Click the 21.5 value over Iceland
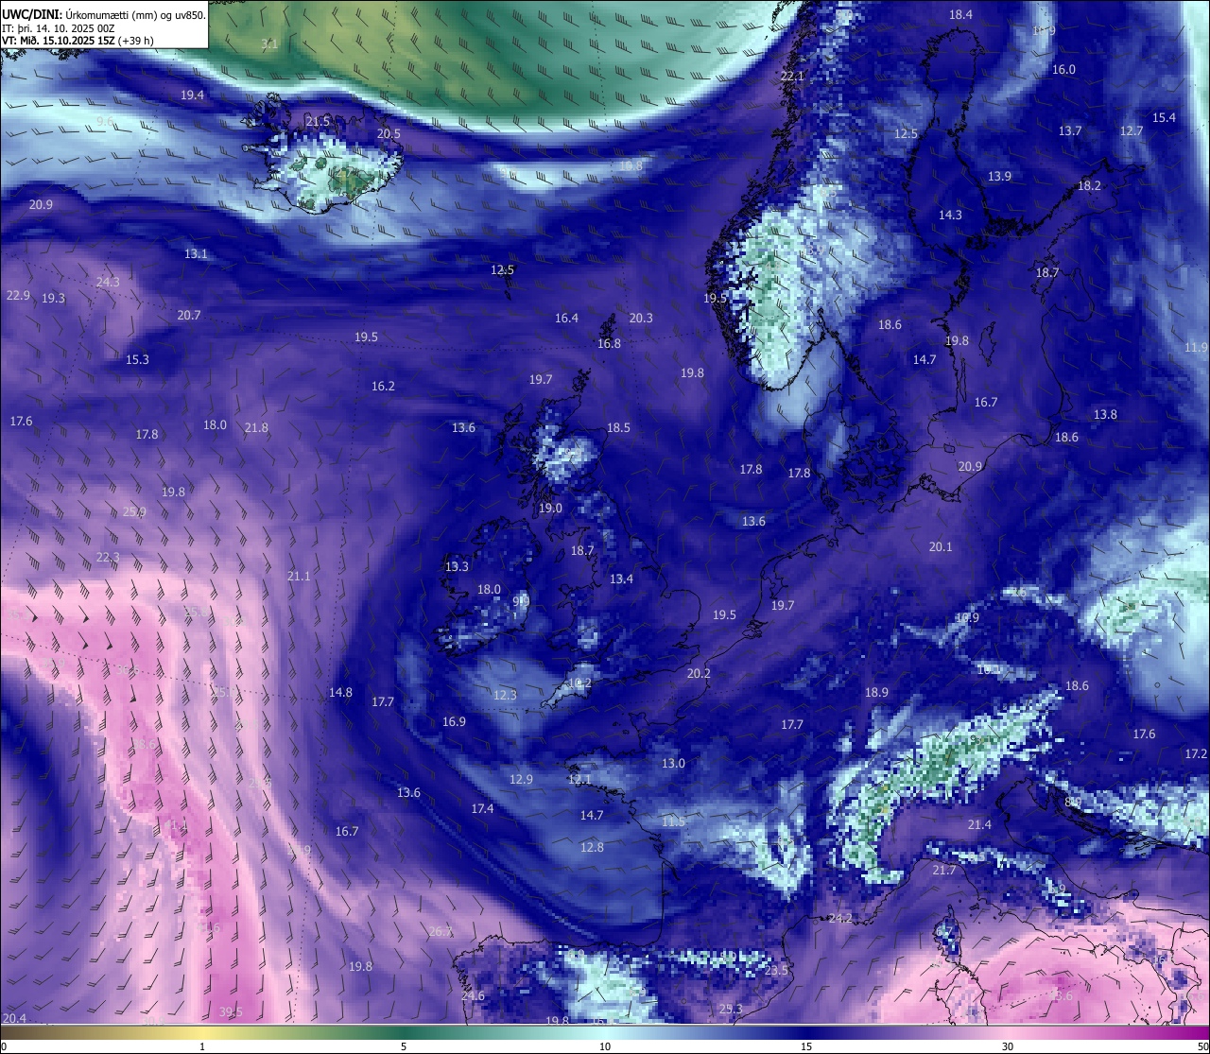The image size is (1210, 1054). click(318, 122)
